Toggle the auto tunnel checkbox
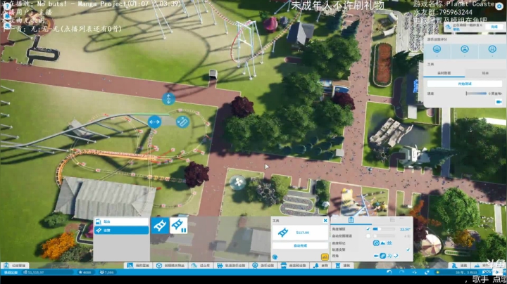Screen dimensions: 507x284 click(x=368, y=236)
